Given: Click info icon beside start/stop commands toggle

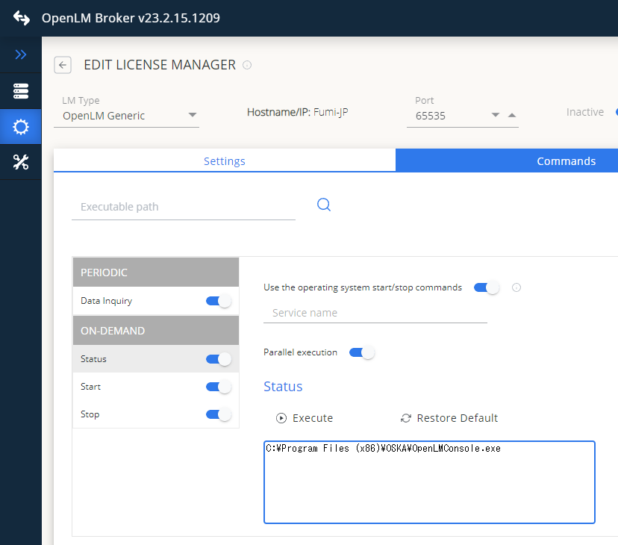Looking at the screenshot, I should 516,287.
